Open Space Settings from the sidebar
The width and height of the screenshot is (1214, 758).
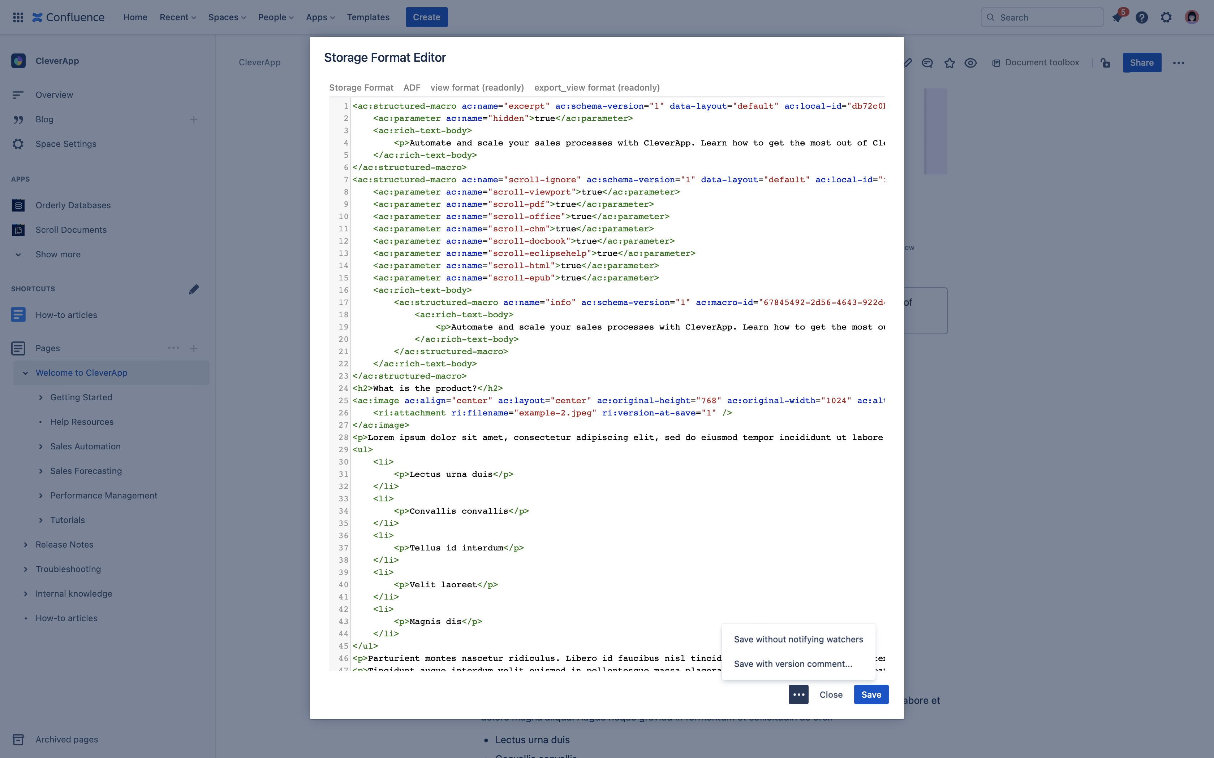66,144
